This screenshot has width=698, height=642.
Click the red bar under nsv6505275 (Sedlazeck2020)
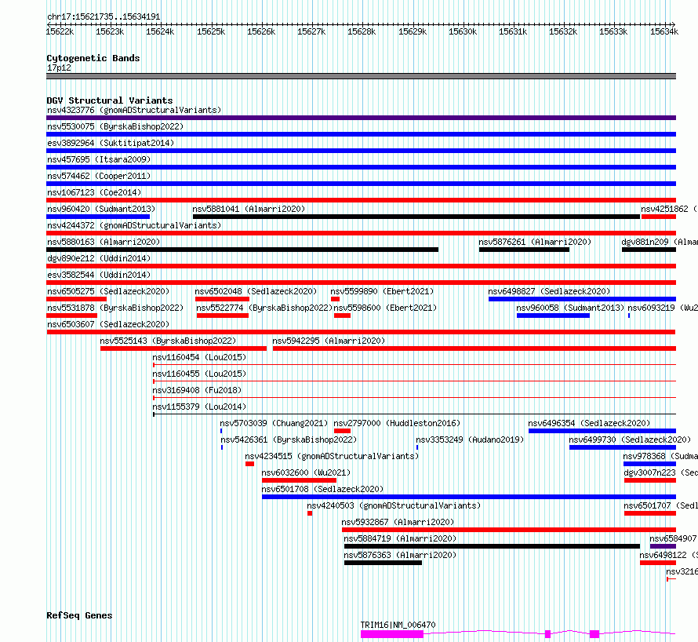point(77,299)
